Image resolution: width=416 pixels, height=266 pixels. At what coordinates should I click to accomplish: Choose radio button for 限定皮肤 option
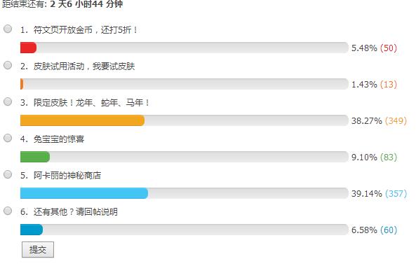point(8,101)
